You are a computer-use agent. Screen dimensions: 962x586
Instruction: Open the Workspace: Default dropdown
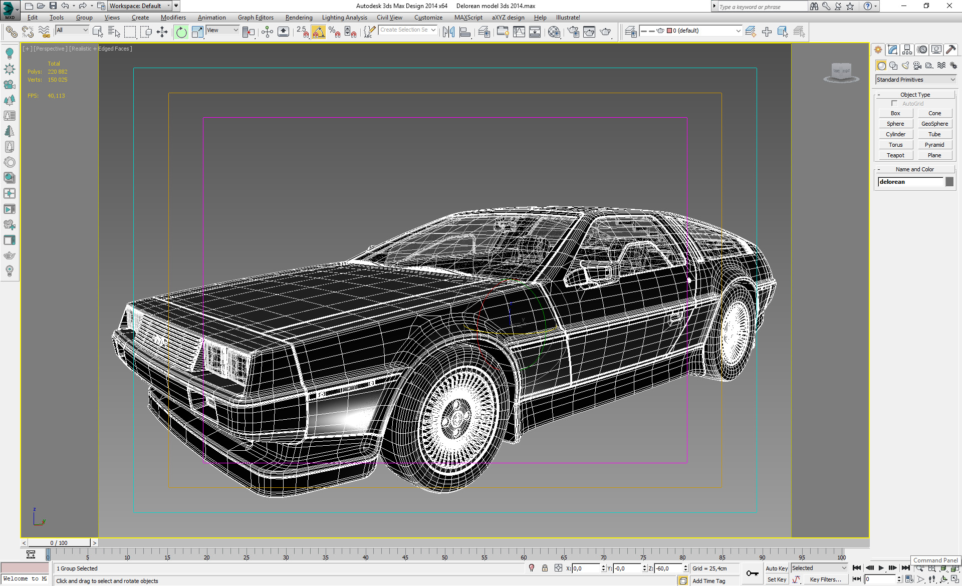(140, 6)
